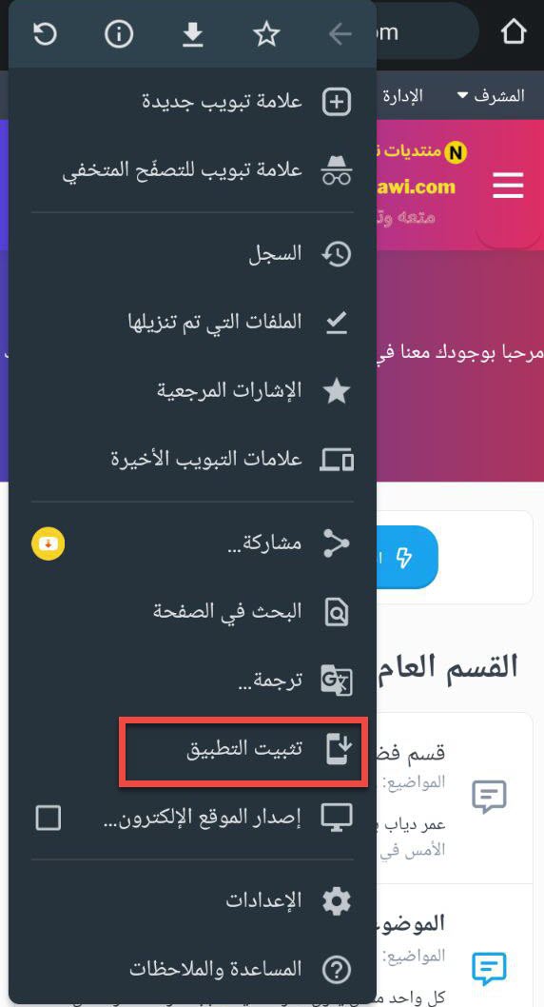Screen dimensions: 544x1007
Task: Tap the yellow downloader app icon beside share
Action: (x=49, y=543)
